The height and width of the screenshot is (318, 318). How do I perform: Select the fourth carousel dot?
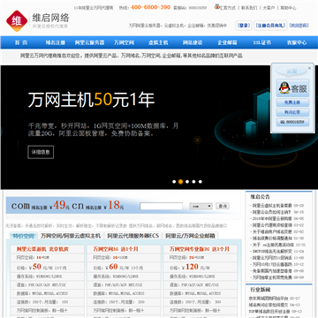coord(193,182)
